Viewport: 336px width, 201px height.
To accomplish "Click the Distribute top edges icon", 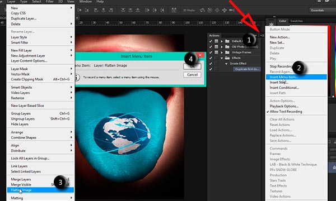I will pos(123,10).
